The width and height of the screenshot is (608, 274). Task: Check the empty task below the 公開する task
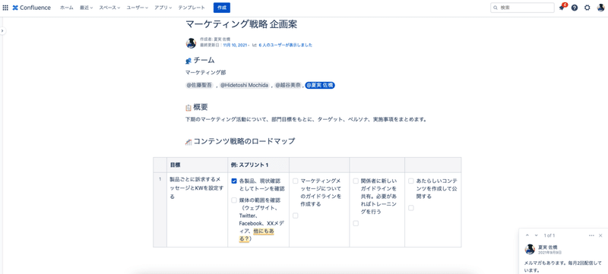pyautogui.click(x=411, y=208)
